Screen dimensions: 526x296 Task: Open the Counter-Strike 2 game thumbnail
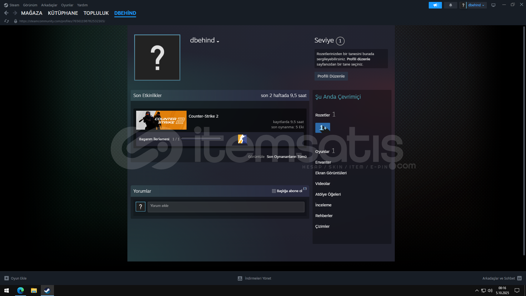[x=161, y=120]
